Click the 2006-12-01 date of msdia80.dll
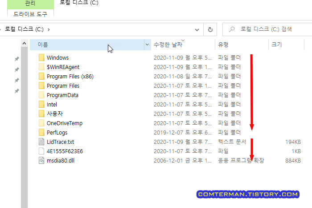This screenshot has width=312, height=208. click(x=183, y=160)
